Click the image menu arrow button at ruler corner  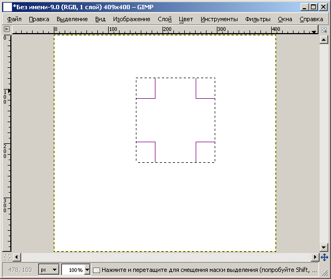(7, 29)
